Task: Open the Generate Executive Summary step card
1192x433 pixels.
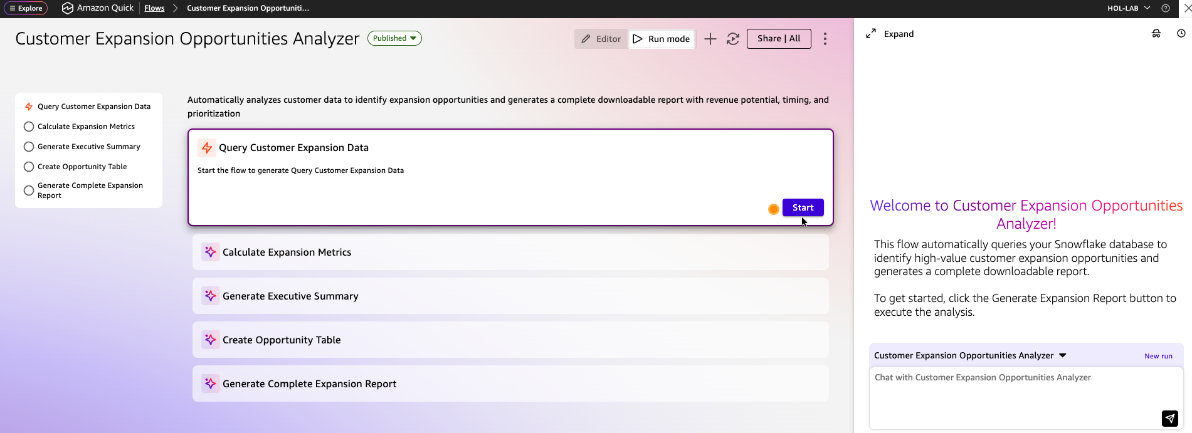Action: click(x=510, y=296)
